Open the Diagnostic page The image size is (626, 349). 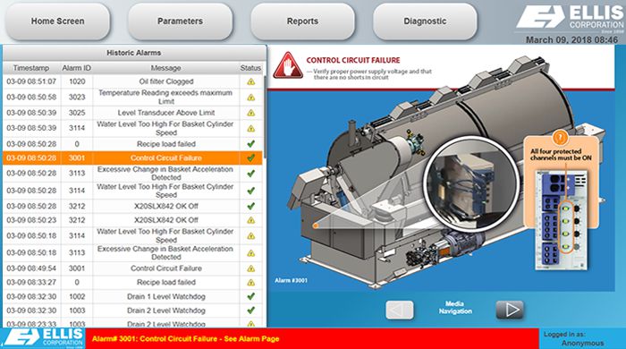coord(425,21)
